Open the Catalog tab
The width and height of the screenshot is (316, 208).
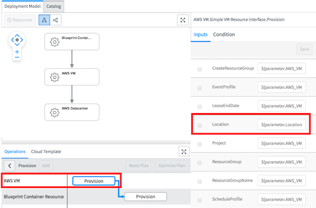coord(53,6)
